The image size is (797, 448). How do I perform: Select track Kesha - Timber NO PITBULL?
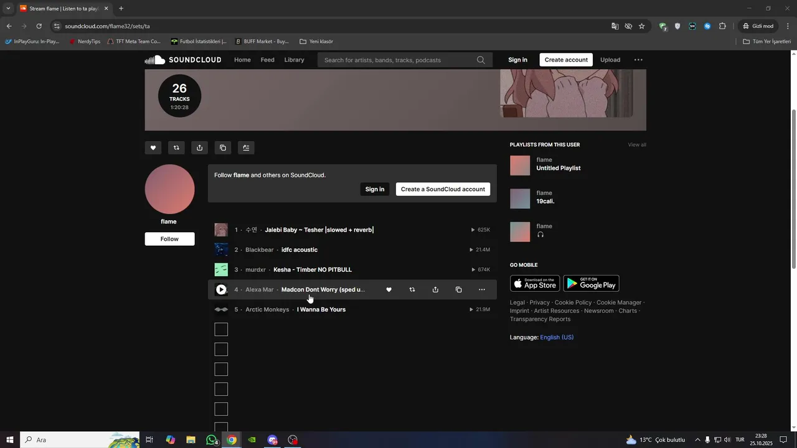pos(313,269)
